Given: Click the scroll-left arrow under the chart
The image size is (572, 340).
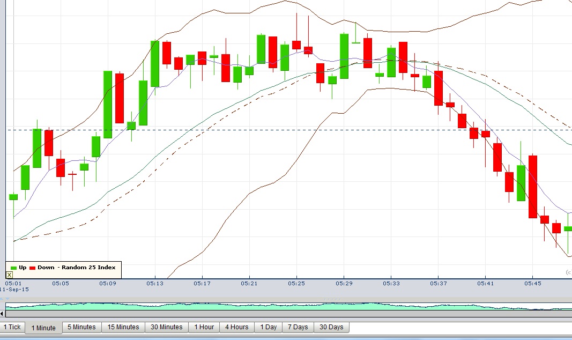Looking at the screenshot, I should click(x=2, y=313).
